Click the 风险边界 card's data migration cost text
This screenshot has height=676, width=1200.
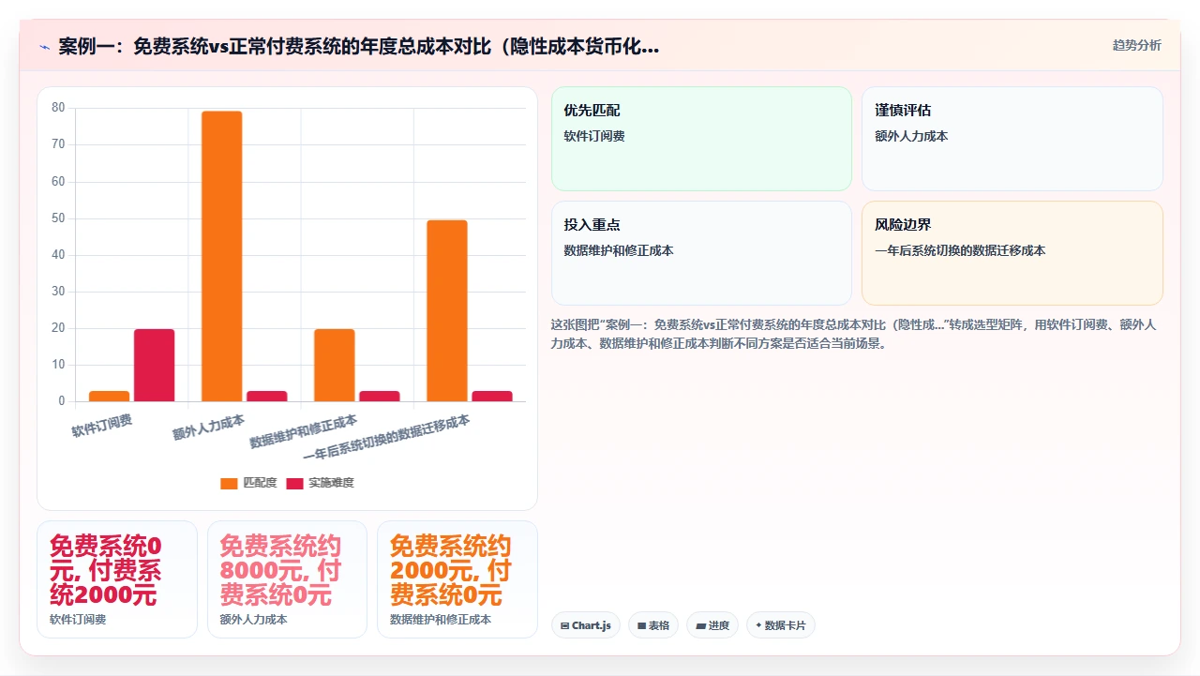point(960,250)
